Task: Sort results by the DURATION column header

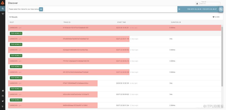Action: [175, 22]
